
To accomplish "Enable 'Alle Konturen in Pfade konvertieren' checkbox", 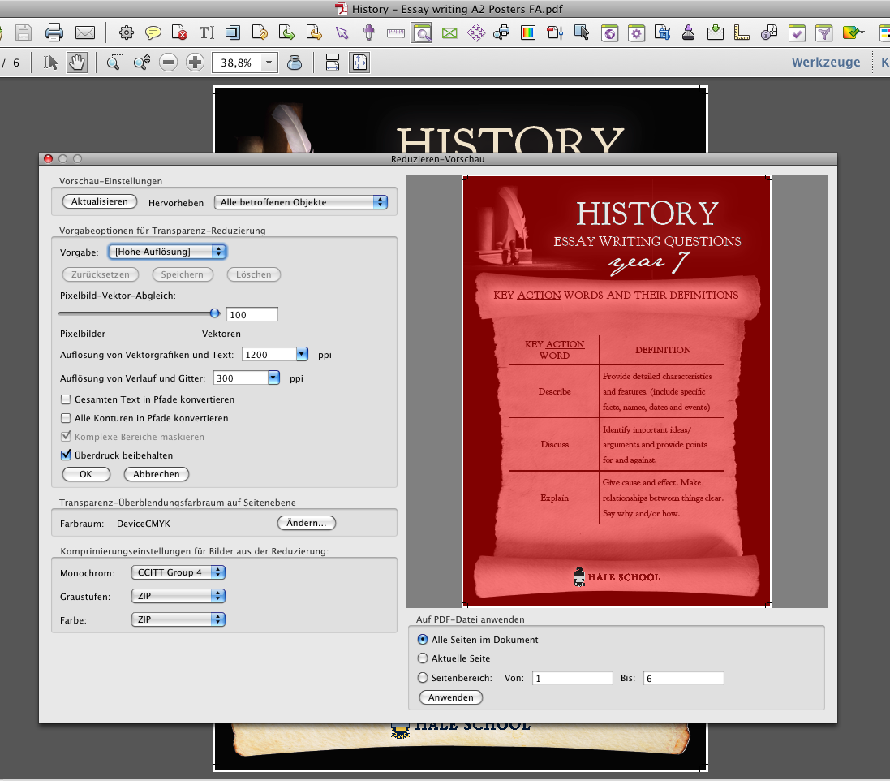I will pos(66,418).
